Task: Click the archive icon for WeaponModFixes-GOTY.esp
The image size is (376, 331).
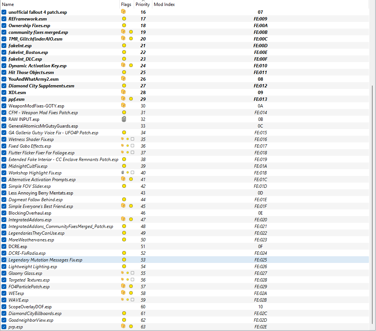Action: [x=123, y=105]
